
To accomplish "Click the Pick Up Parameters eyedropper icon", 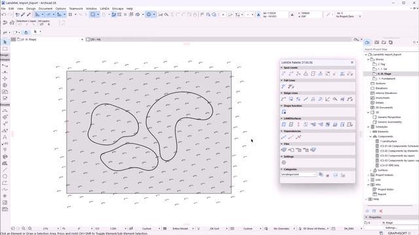I will pyautogui.click(x=24, y=14).
